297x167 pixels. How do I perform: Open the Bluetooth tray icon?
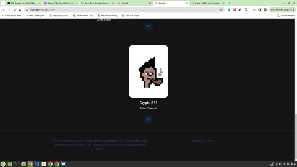tap(276, 164)
